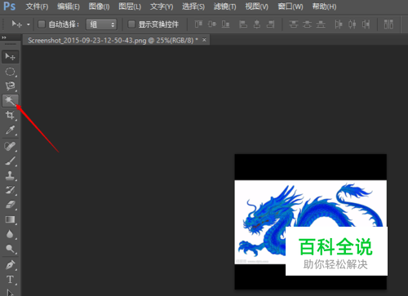Screen dimensions: 408x296
Task: Open the 组 auto-select dropdown
Action: [101, 24]
